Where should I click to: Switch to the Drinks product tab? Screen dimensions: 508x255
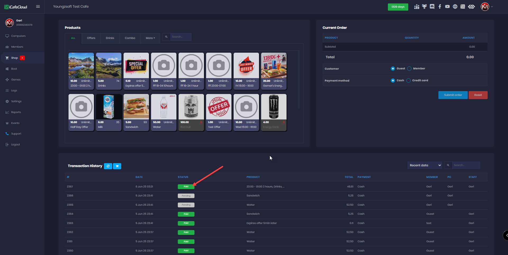[x=110, y=38]
